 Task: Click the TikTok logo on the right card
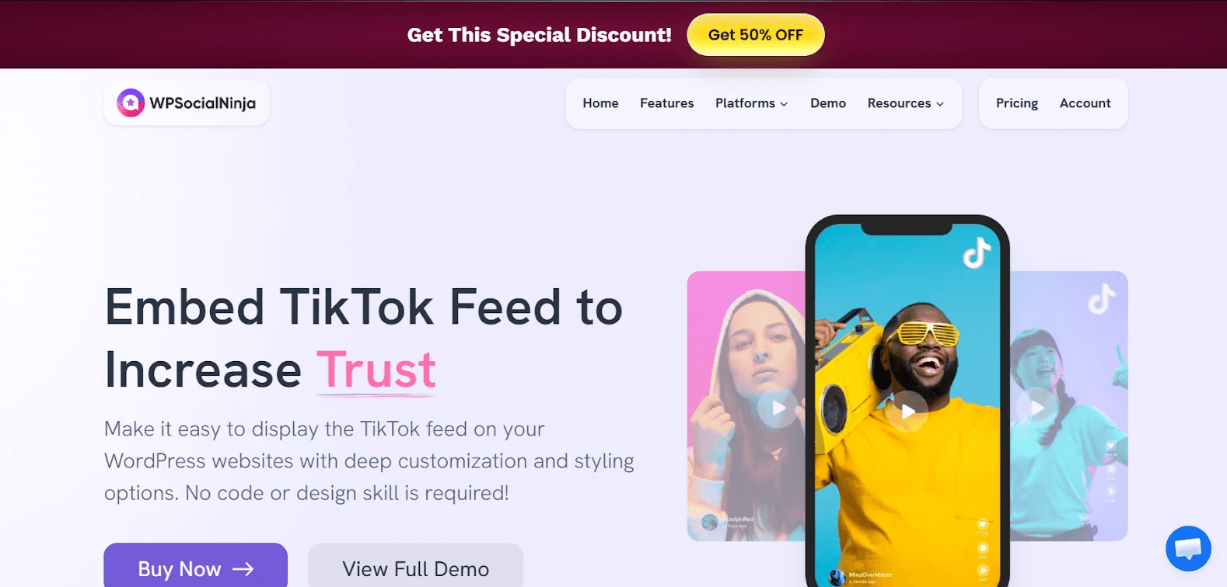pos(1101,299)
